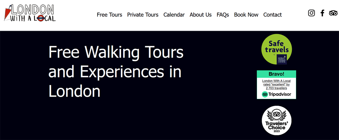Click the Safe Travels green badge
Screen dimensions: 339x140
pyautogui.click(x=277, y=49)
